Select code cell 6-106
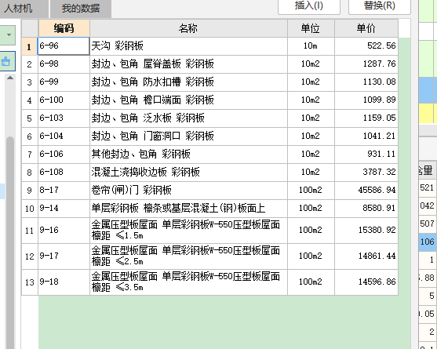 [64, 154]
